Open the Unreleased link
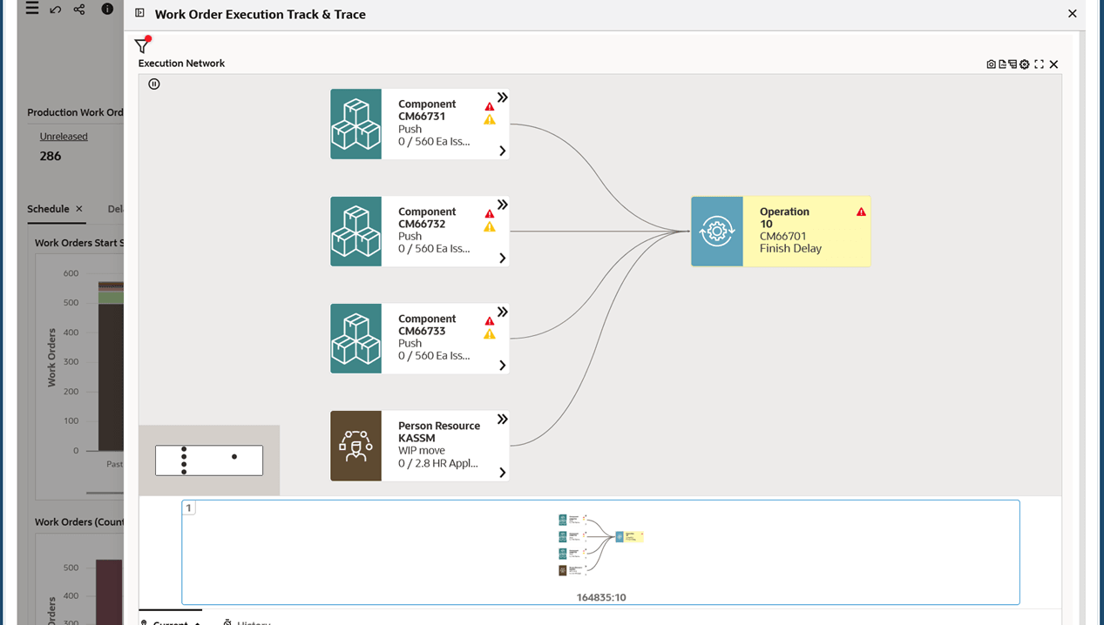 click(64, 136)
